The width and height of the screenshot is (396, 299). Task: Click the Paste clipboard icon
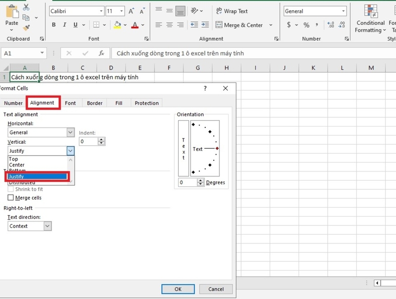(12, 12)
